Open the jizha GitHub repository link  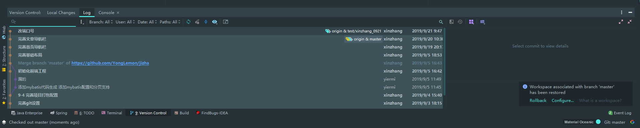tap(110, 63)
